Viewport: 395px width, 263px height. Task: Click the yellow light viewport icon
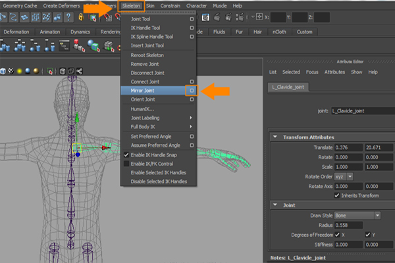[x=19, y=71]
